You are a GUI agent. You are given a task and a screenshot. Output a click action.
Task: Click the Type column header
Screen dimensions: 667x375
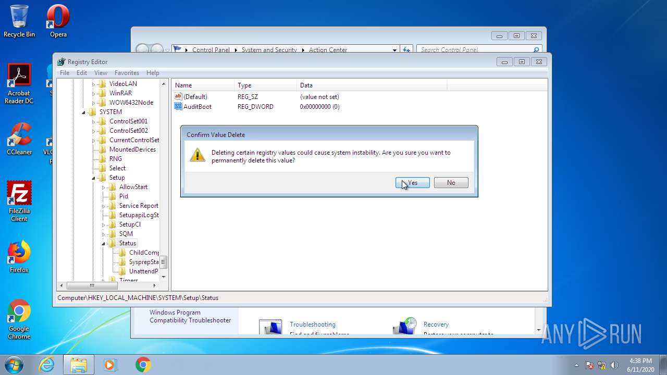[x=266, y=85]
